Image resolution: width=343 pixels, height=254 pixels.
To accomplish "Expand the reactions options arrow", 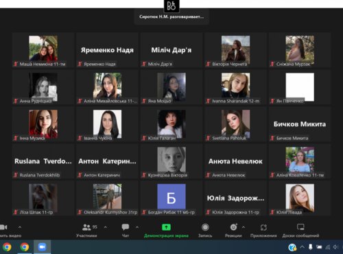I will click(244, 227).
